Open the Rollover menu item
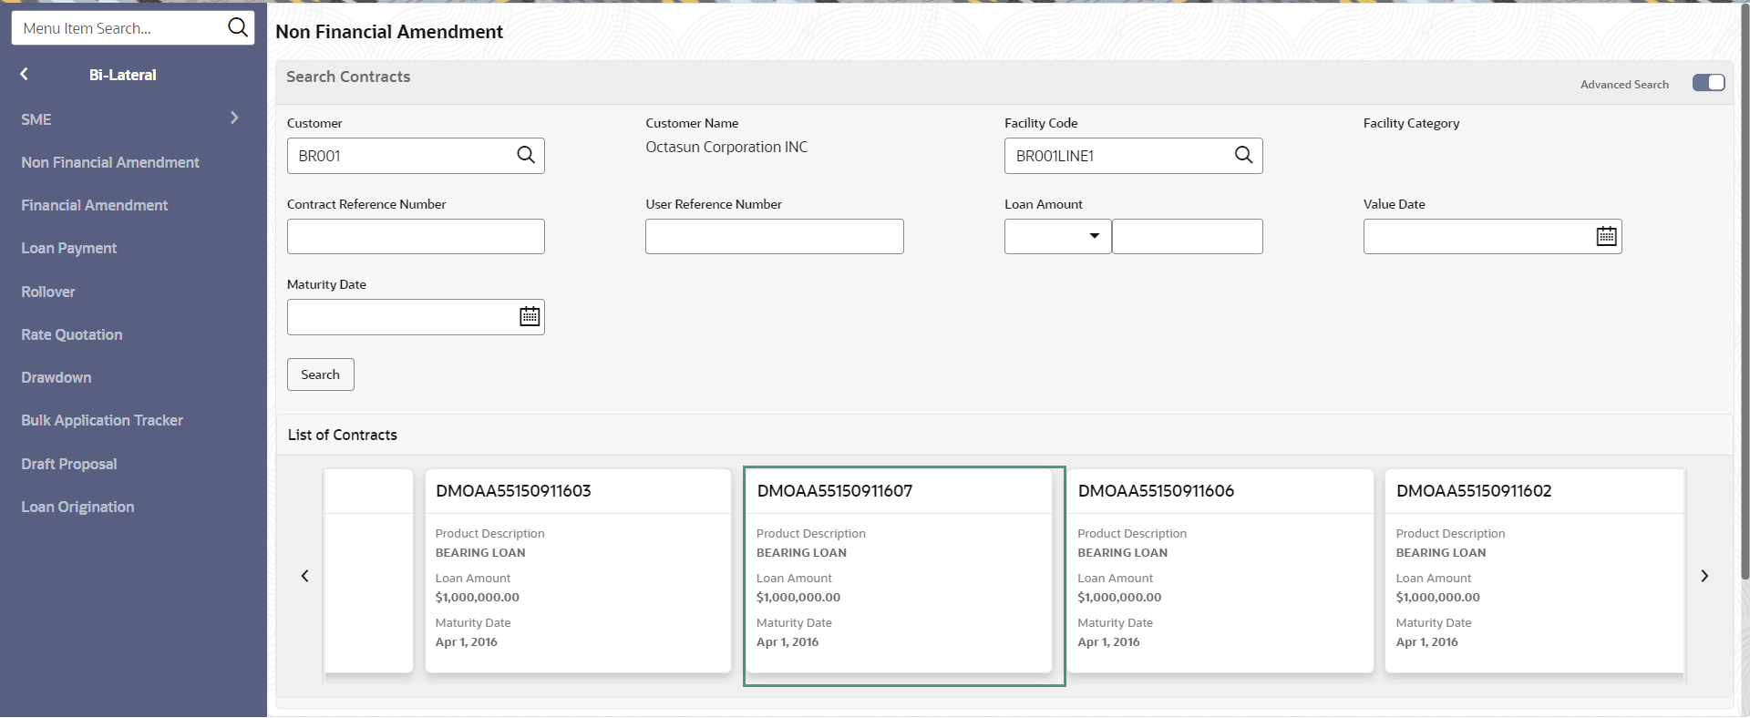This screenshot has width=1750, height=718. pyautogui.click(x=48, y=292)
